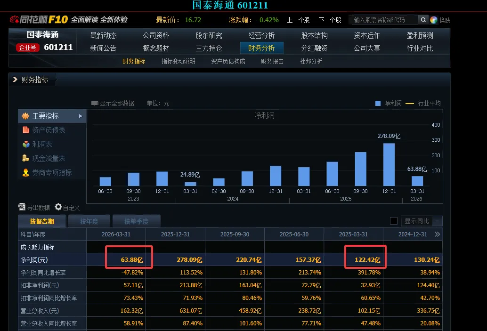The image size is (487, 331).
Task: Click the double-chevron next columns icon
Action: (437, 234)
